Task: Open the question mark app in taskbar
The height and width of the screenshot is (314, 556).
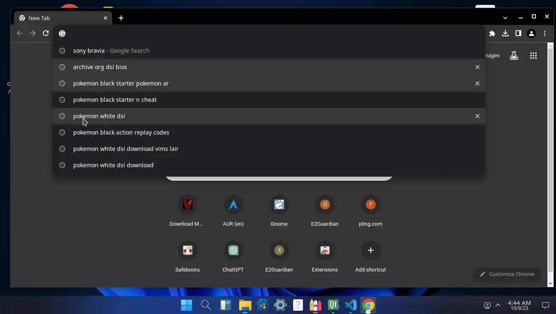Action: pyautogui.click(x=298, y=305)
